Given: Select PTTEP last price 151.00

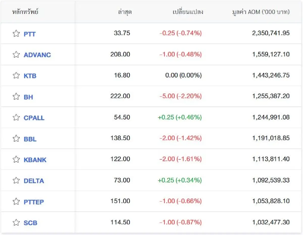Looking at the screenshot, I should [x=120, y=201].
